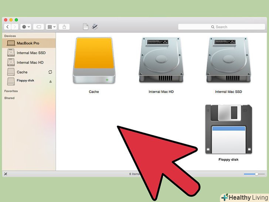Click the Cache label under orange drive
269x202 pixels.
94,92
